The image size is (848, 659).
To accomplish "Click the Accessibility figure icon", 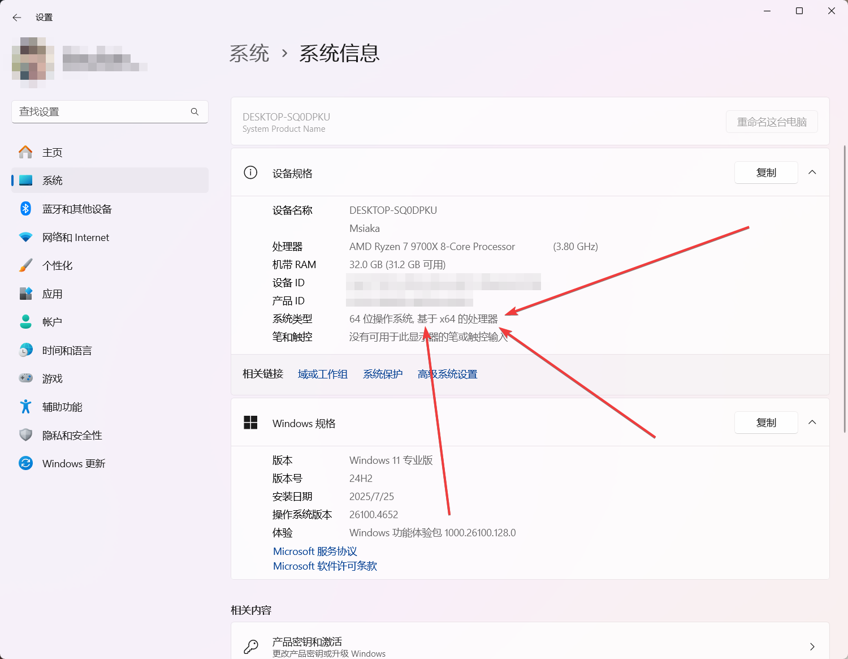I will pyautogui.click(x=25, y=407).
